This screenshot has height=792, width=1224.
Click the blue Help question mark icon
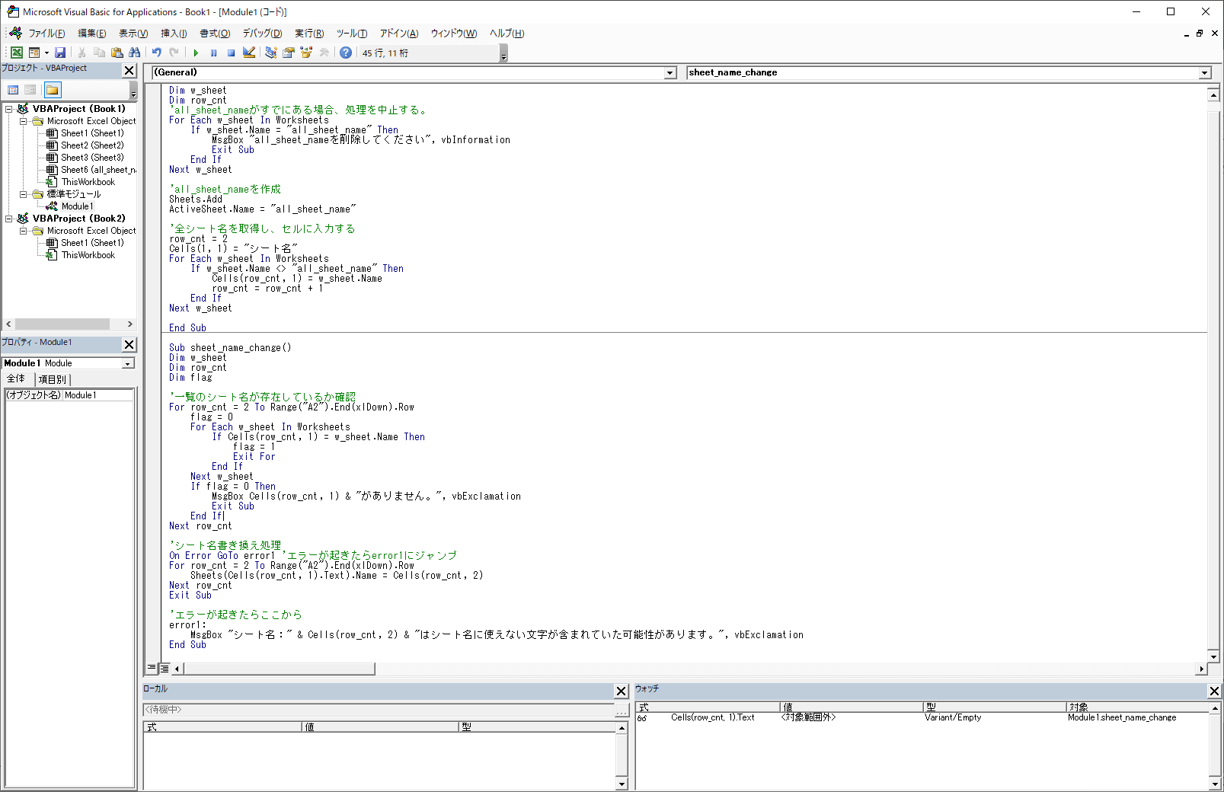[346, 53]
